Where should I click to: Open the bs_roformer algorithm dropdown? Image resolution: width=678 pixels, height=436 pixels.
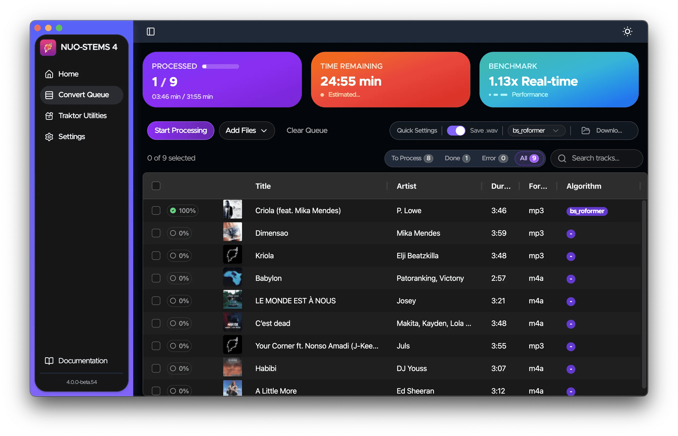pyautogui.click(x=536, y=130)
